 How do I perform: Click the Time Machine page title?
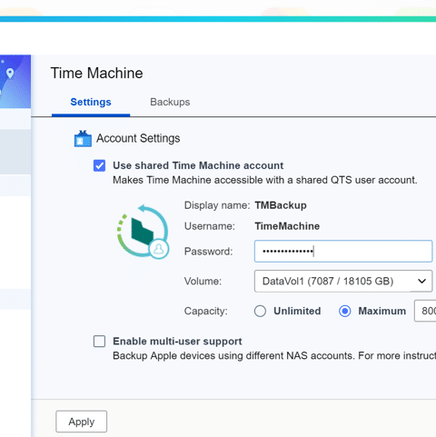click(96, 74)
